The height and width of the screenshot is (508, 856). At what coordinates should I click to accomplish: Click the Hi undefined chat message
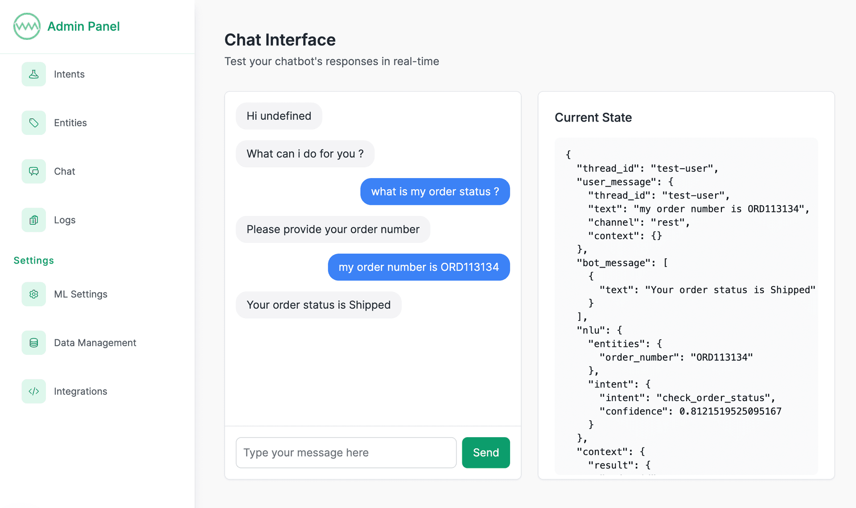pos(279,116)
